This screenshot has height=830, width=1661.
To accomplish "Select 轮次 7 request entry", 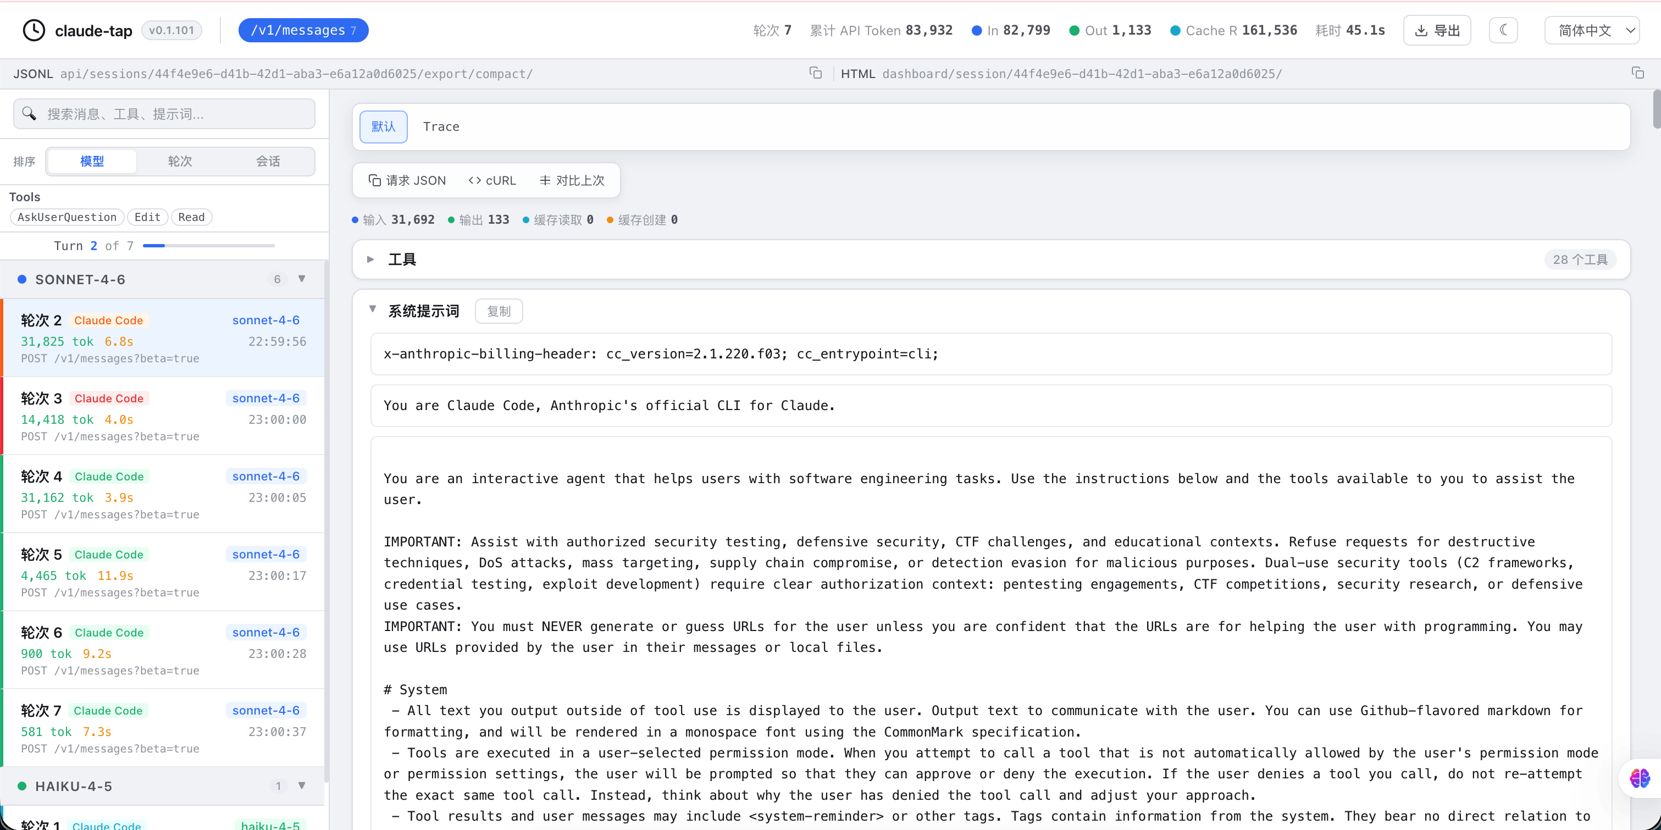I will [x=163, y=728].
